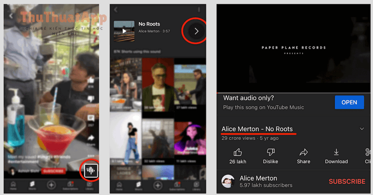Like the video showing 26 lakh
The height and width of the screenshot is (195, 373).
pos(237,156)
